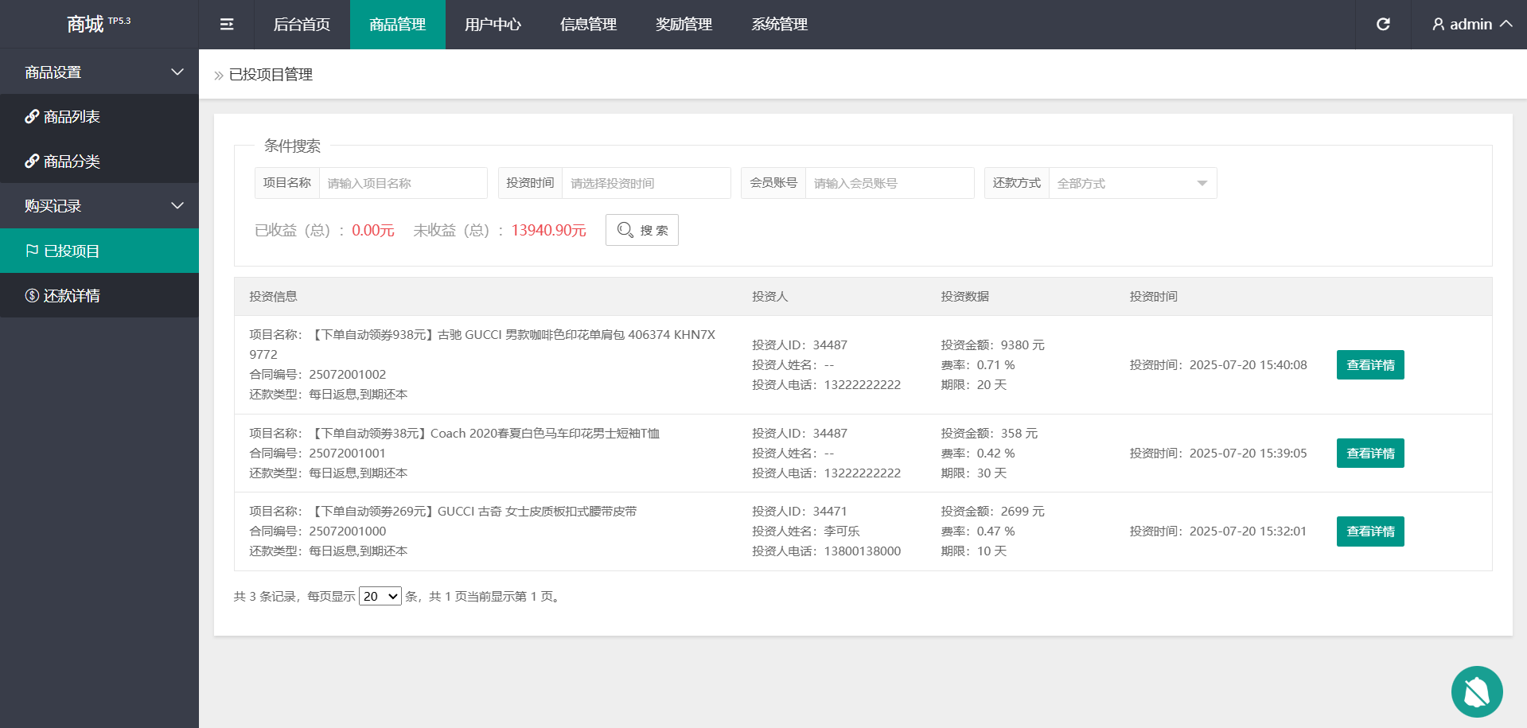
Task: Click 已投项目管理 breadcrumb title
Action: coord(271,75)
